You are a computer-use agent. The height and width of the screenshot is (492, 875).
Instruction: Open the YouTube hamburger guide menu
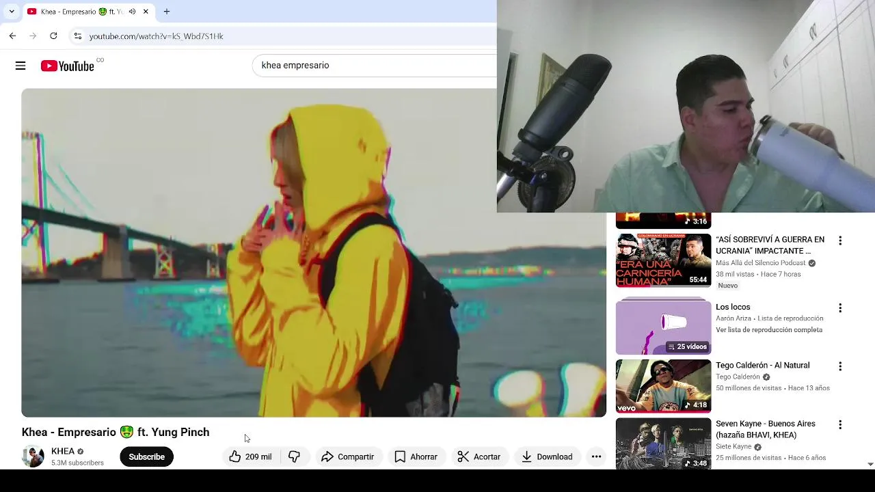click(x=21, y=66)
